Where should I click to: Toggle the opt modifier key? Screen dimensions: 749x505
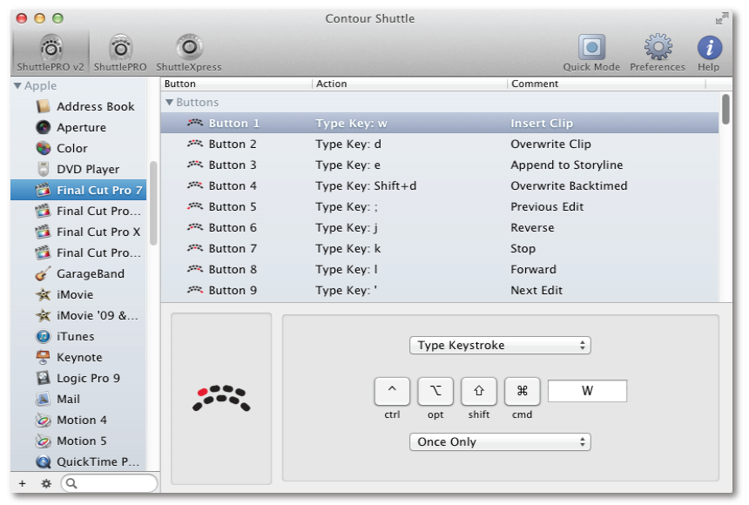[435, 391]
